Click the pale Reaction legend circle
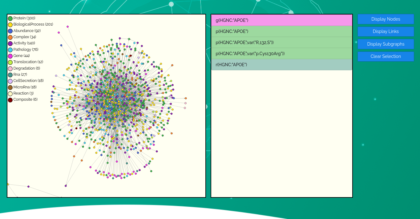This screenshot has height=219, width=420. point(10,94)
